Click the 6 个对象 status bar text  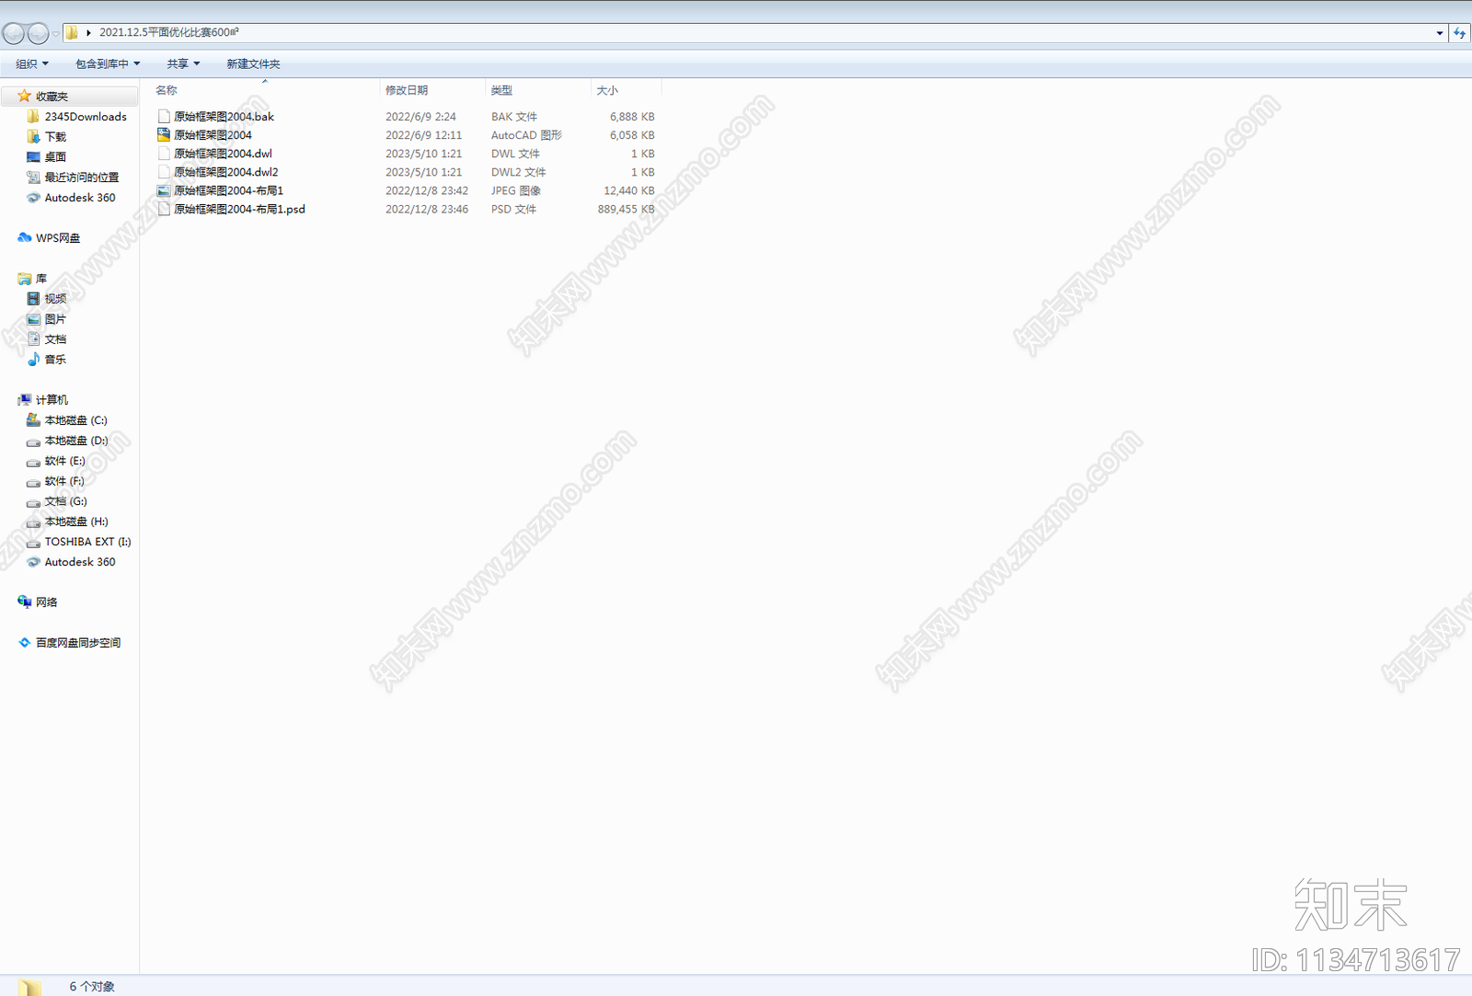[92, 986]
